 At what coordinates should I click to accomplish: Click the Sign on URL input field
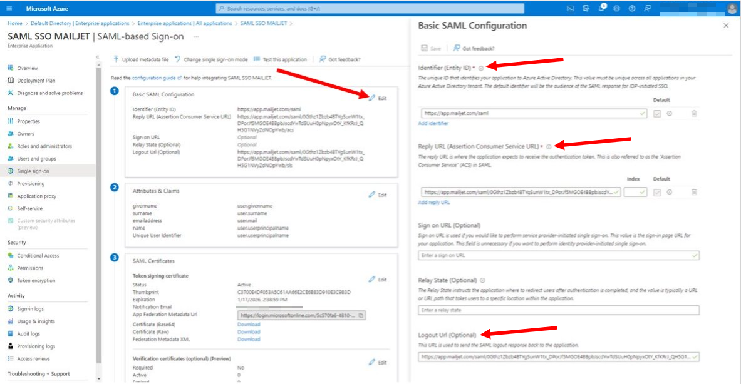pos(558,255)
